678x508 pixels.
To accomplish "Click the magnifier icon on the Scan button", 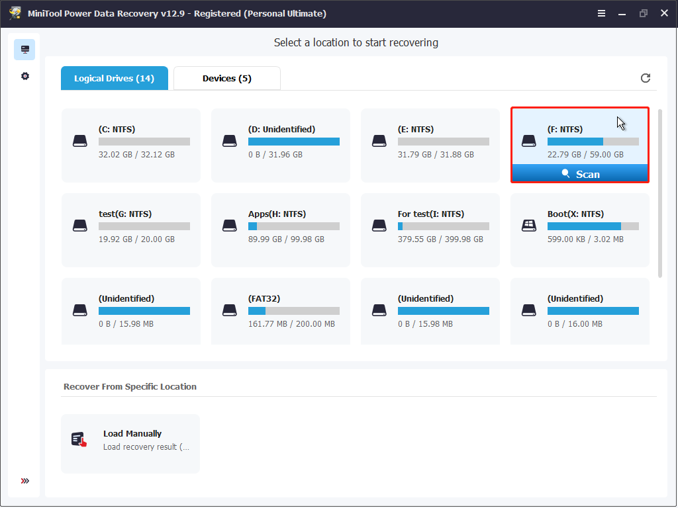I will (x=565, y=174).
